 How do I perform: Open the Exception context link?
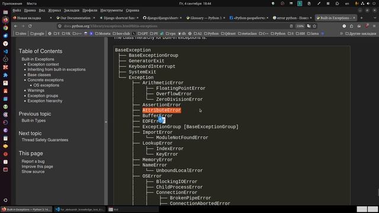(x=43, y=64)
